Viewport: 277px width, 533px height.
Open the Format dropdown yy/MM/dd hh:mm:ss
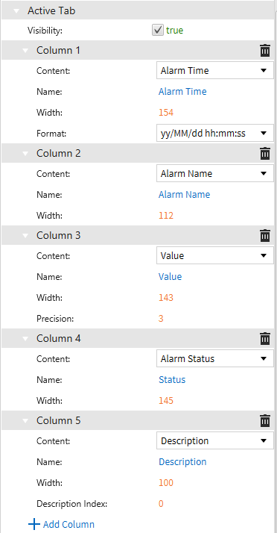coord(215,133)
